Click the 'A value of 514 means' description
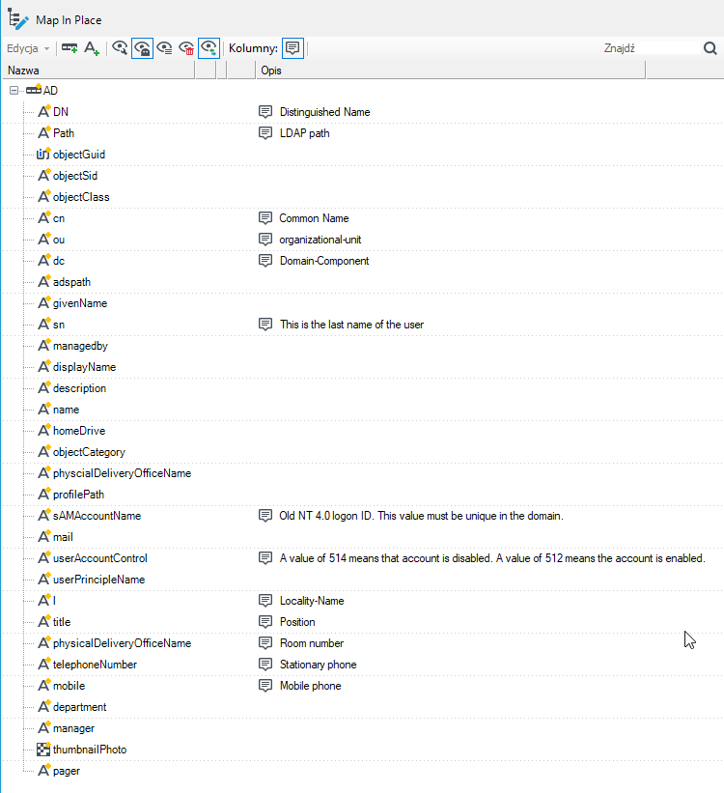Screen dimensions: 724x793 coord(492,558)
